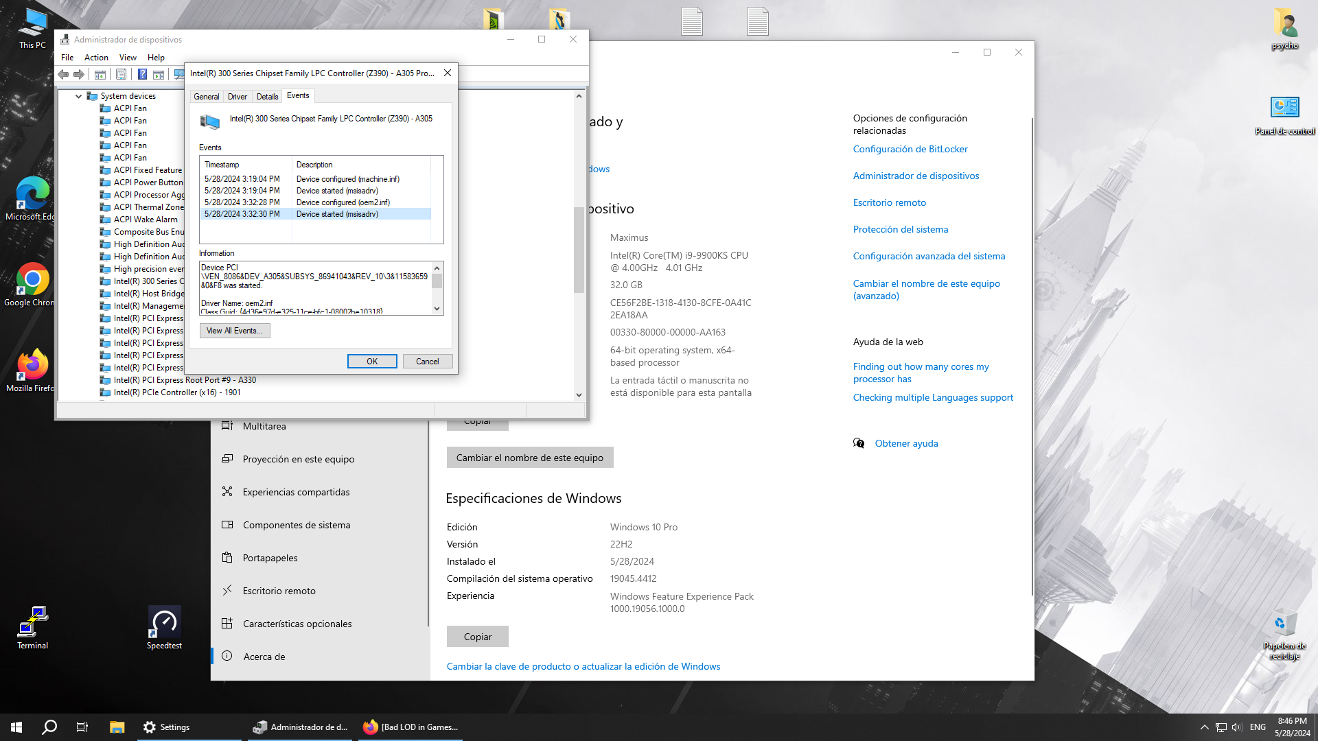Click the Start button on the taskbar
Image resolution: width=1318 pixels, height=741 pixels.
click(16, 727)
